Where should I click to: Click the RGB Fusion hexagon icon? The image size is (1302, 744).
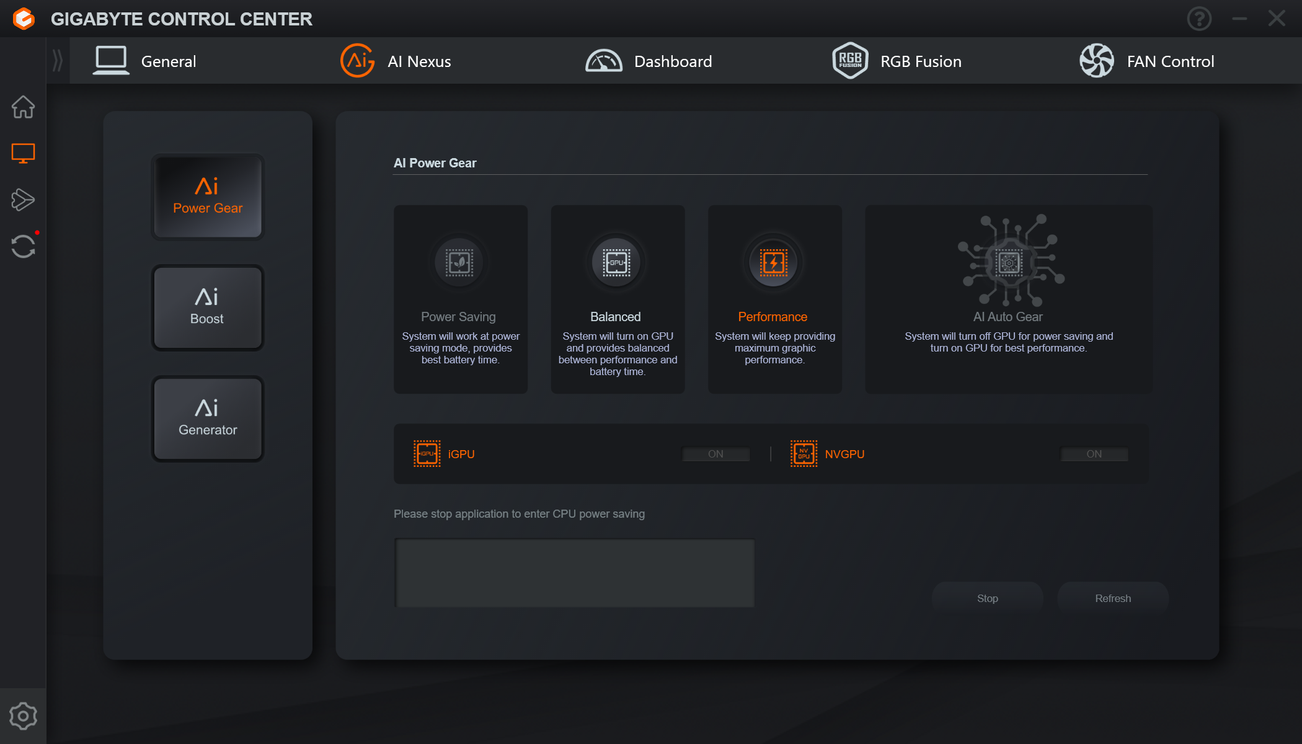[850, 61]
